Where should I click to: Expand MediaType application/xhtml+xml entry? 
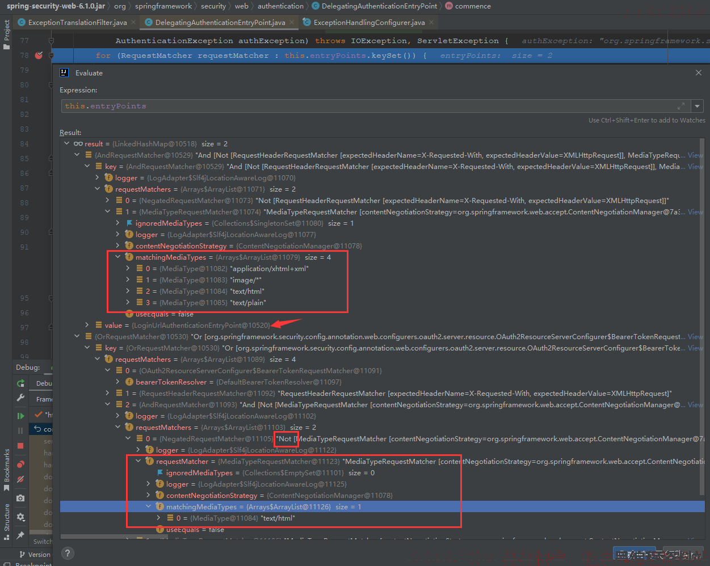click(x=128, y=269)
